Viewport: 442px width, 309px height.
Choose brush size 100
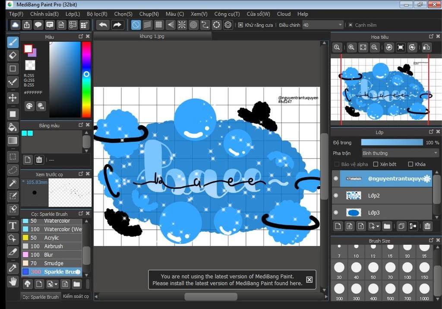point(407,270)
